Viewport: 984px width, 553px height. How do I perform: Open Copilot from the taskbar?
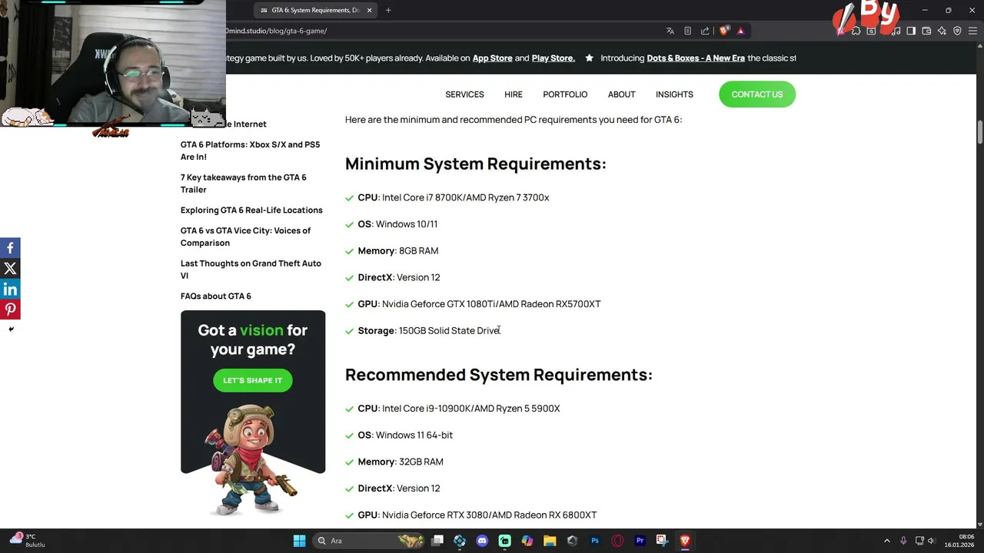pyautogui.click(x=527, y=541)
